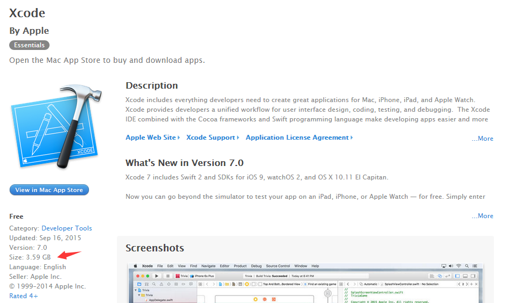Click 'Seller: Apple Inc.' text
515x303 pixels.
36,277
